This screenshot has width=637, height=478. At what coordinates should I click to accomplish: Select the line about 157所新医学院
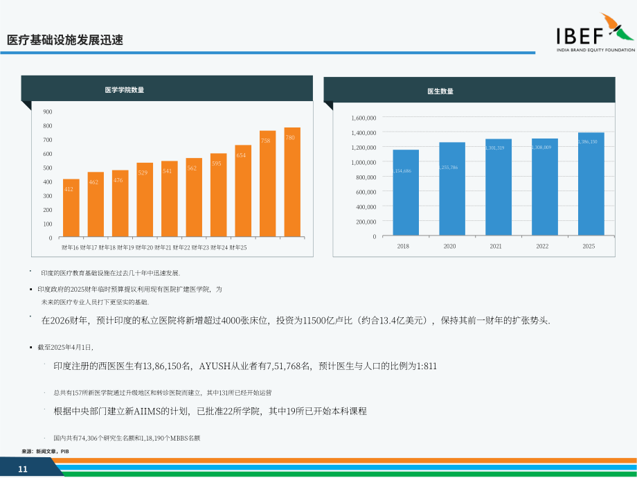coord(163,393)
